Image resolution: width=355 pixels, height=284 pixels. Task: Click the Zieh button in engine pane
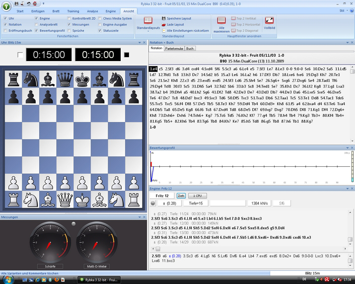click(x=181, y=196)
